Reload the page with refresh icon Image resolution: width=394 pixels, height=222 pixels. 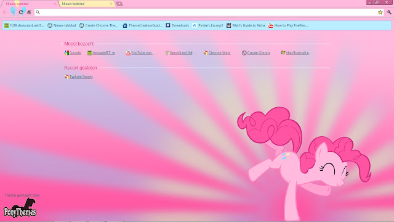click(x=21, y=12)
